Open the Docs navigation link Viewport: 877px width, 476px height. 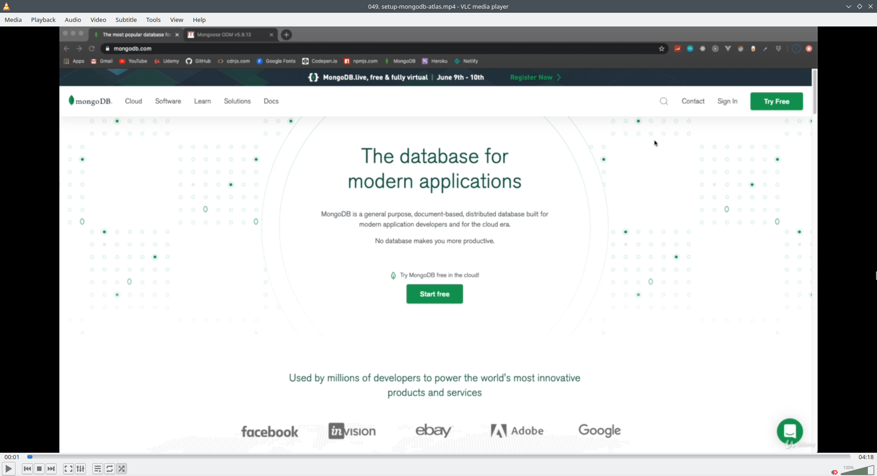271,101
